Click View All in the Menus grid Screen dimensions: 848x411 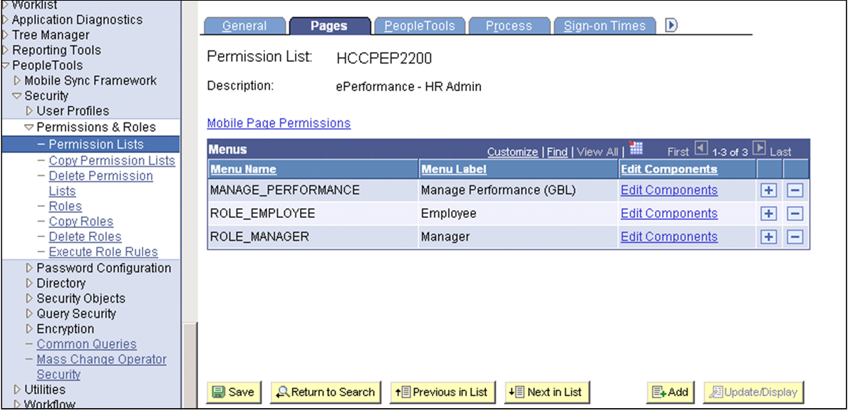tap(596, 151)
